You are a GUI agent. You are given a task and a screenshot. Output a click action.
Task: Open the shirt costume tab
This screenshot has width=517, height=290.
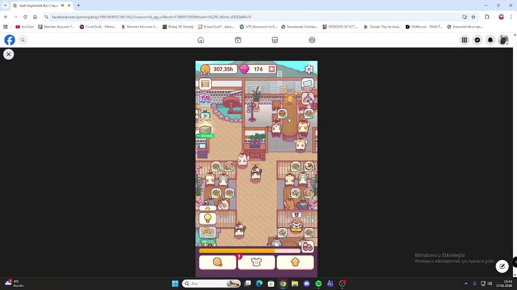[x=256, y=263]
